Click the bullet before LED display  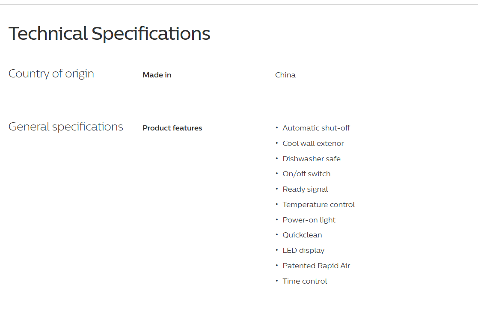277,250
